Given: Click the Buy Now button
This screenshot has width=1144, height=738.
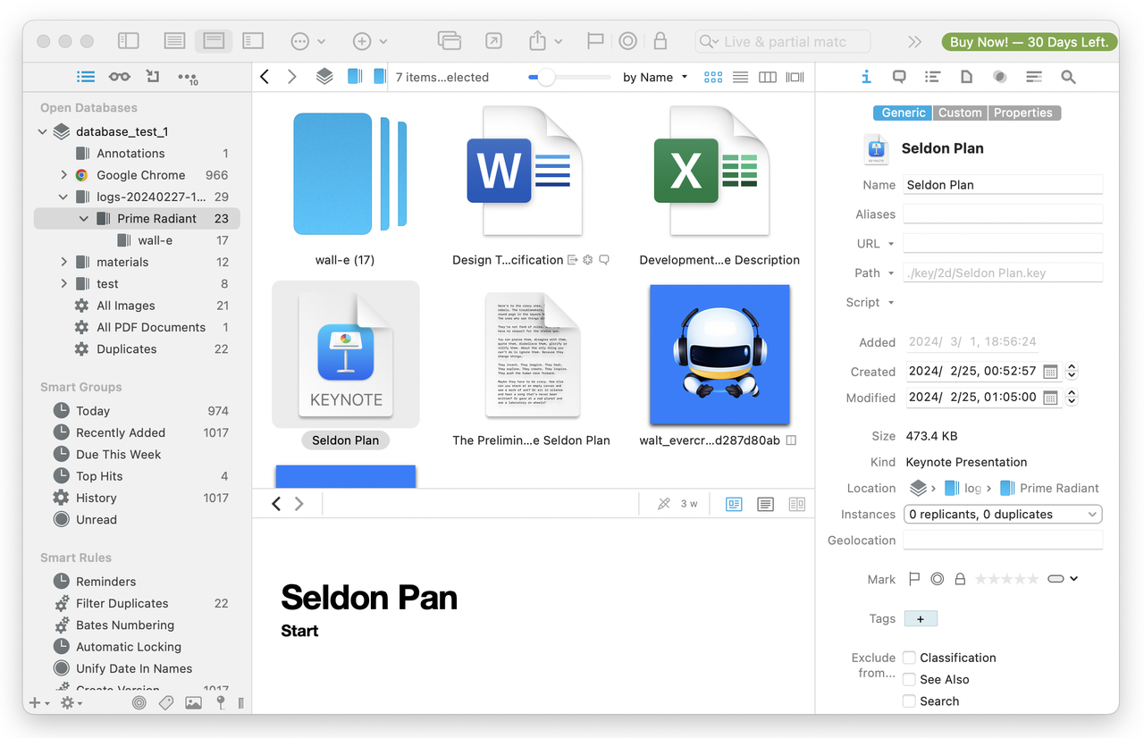Looking at the screenshot, I should 1029,41.
